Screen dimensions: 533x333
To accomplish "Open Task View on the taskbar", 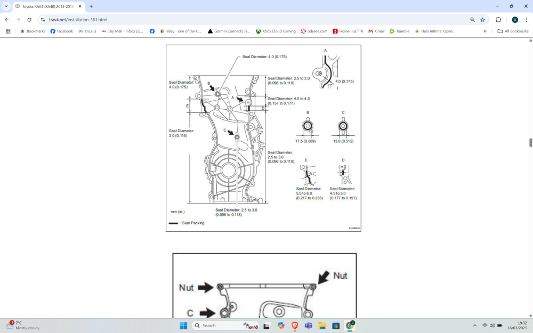I will click(x=267, y=326).
